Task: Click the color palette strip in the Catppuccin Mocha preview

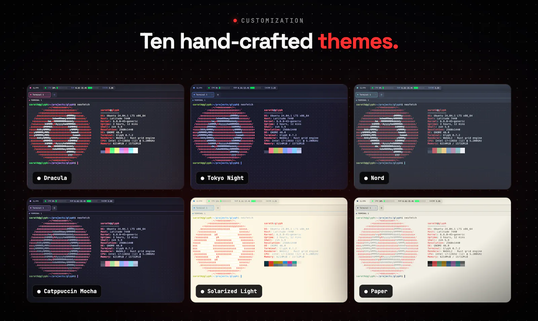Action: [119, 264]
